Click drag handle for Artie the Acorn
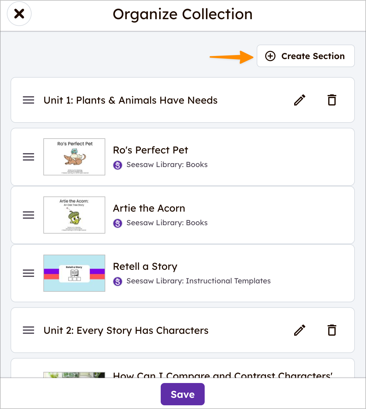Viewport: 366px width, 409px height. [x=28, y=215]
